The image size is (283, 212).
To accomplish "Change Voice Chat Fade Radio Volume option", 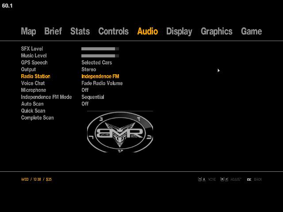I will tap(102, 83).
